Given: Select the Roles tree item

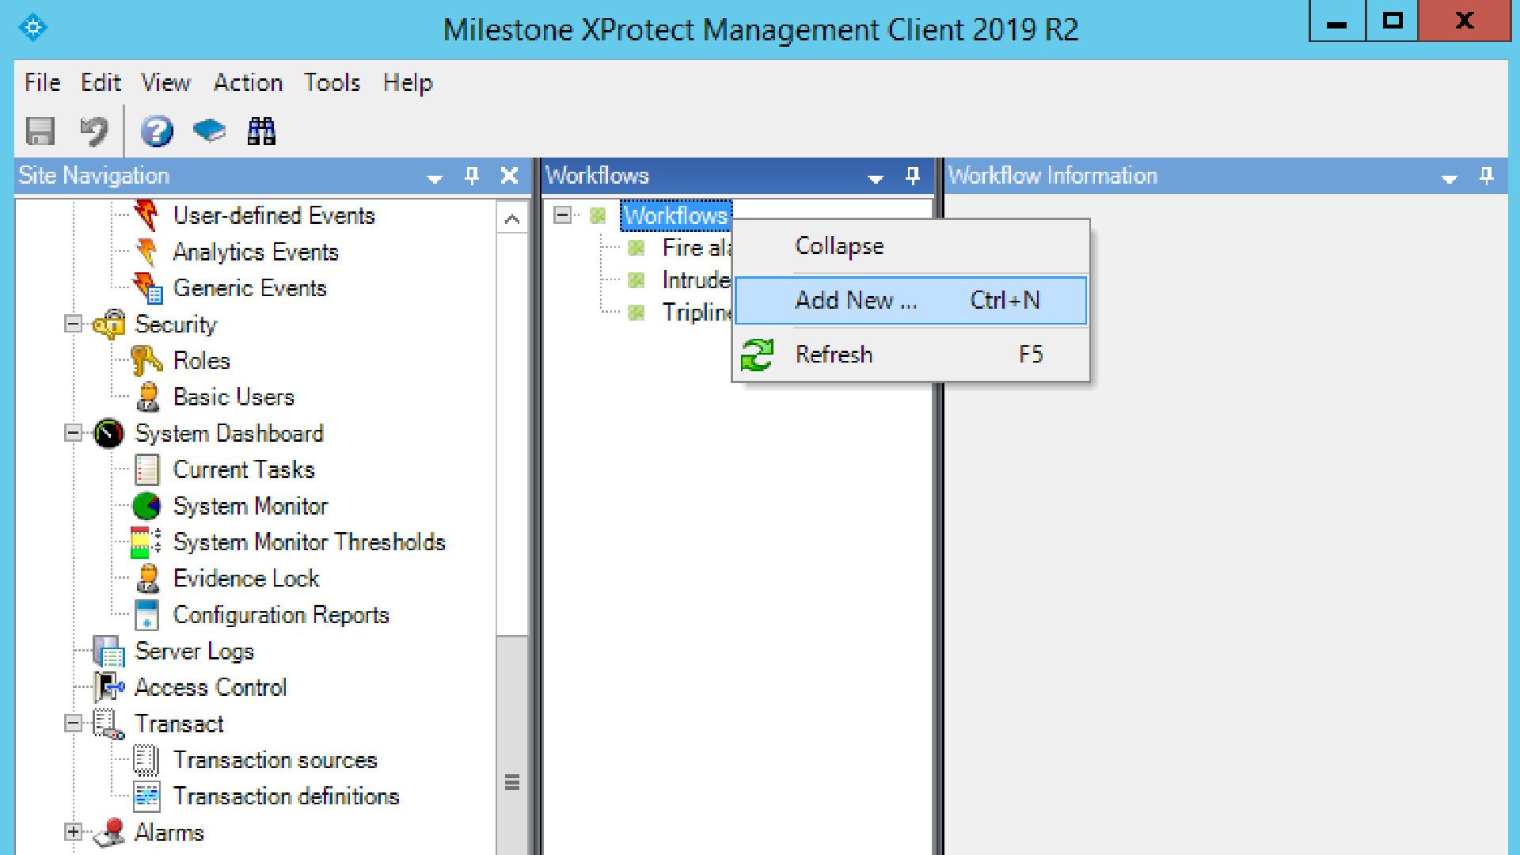Looking at the screenshot, I should tap(202, 361).
